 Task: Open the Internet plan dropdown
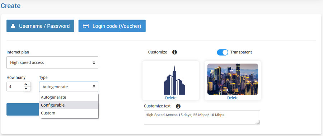tap(52, 63)
